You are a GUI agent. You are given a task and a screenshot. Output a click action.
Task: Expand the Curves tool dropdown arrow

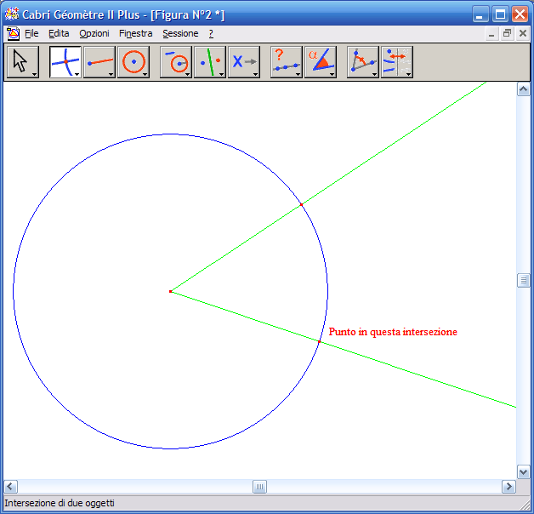pyautogui.click(x=145, y=74)
